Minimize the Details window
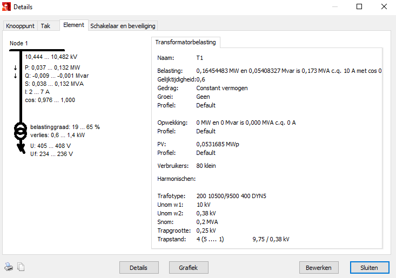396x278 pixels. point(335,6)
